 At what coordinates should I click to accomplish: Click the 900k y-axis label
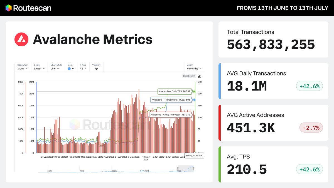(20, 82)
